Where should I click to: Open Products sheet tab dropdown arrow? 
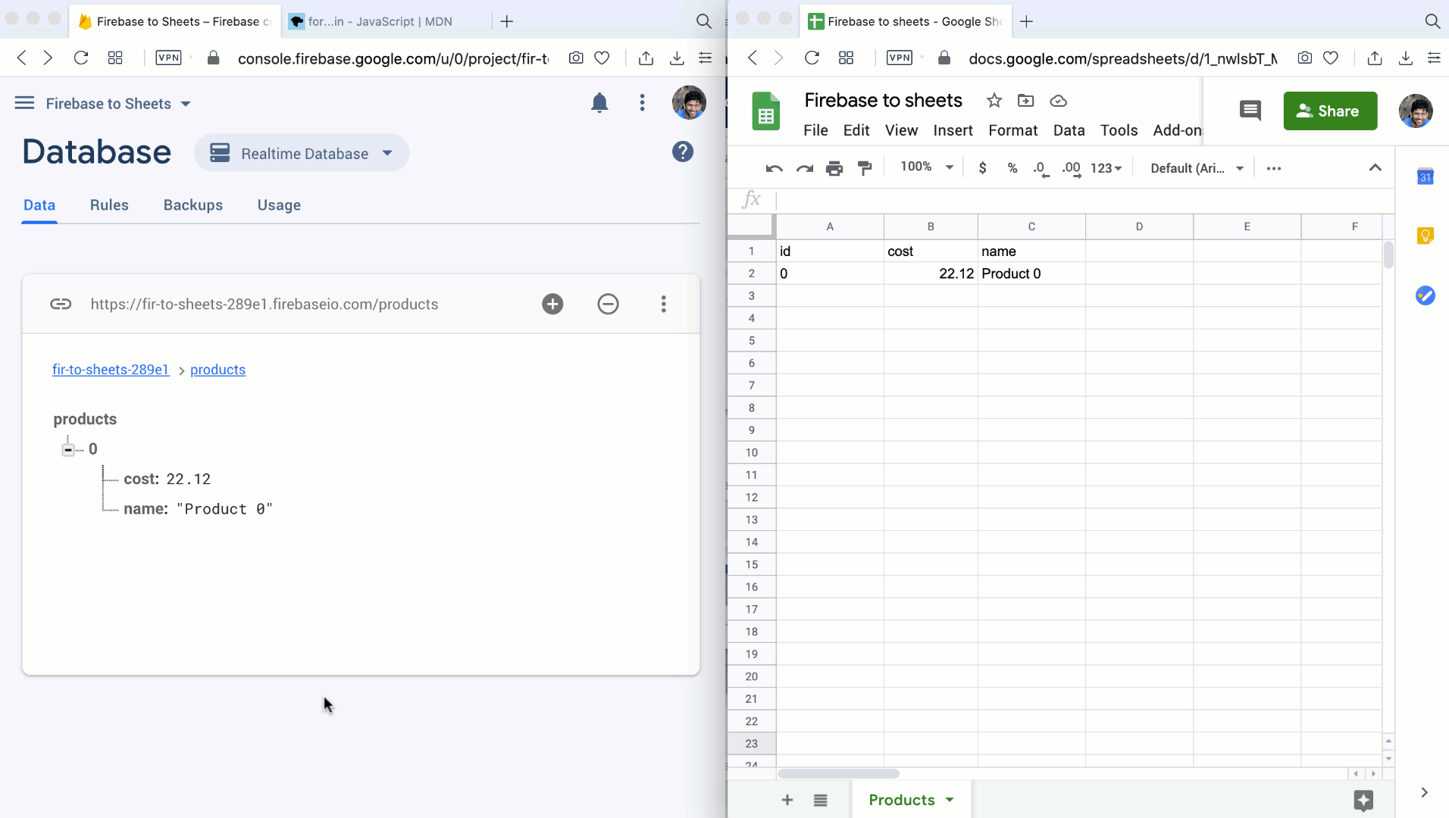(950, 800)
